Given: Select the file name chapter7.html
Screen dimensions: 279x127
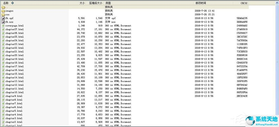Looking at the screenshot, I should pyautogui.click(x=14, y=104).
